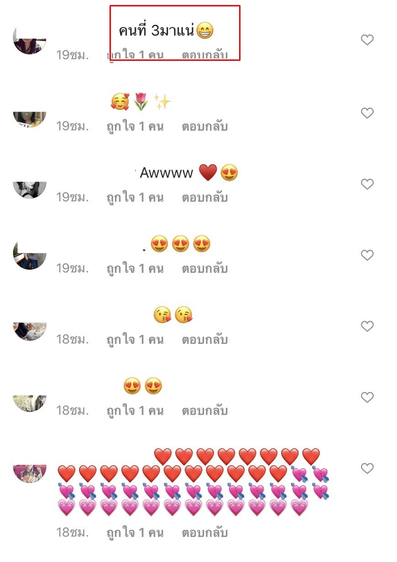The height and width of the screenshot is (562, 397).
Task: Tap heart beside the two heart-eyes emoji comment
Action: coord(367,397)
